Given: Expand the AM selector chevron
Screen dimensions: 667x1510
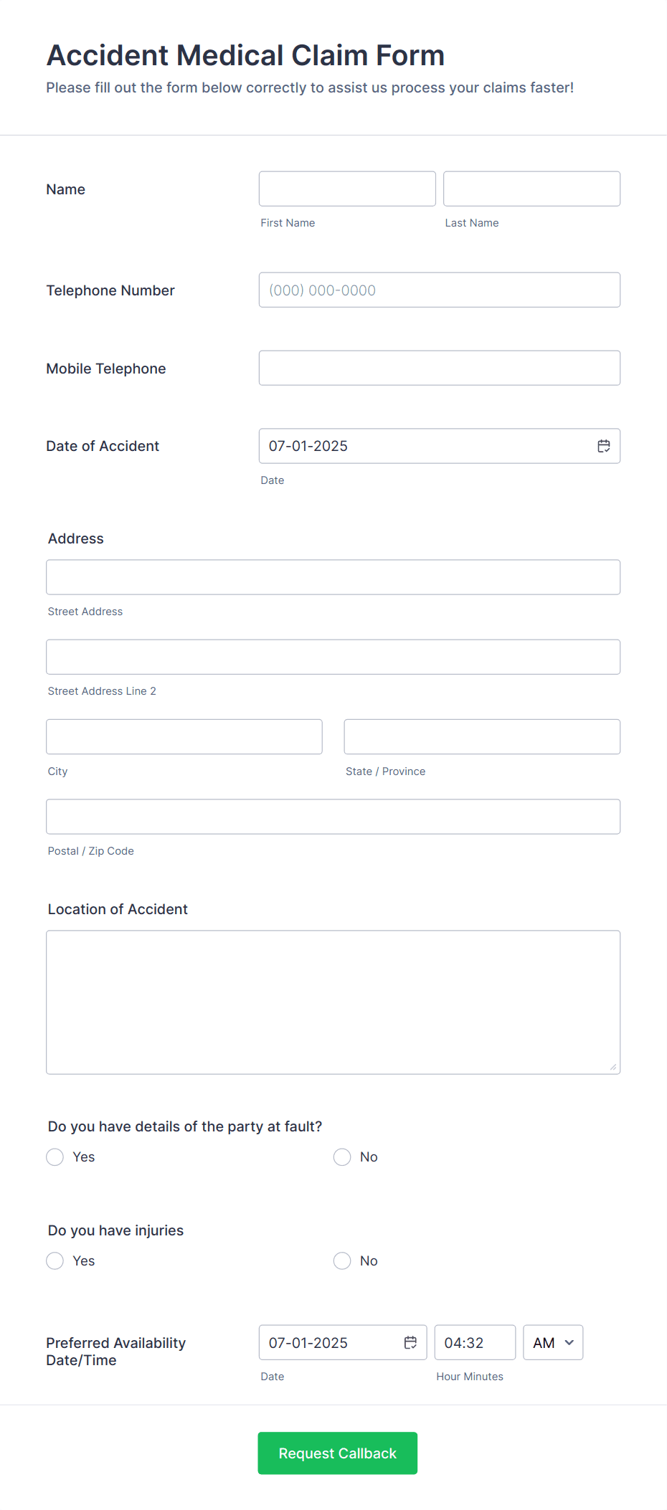Looking at the screenshot, I should tap(570, 1342).
